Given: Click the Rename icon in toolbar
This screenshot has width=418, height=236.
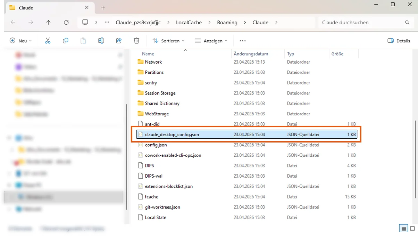Looking at the screenshot, I should [101, 41].
